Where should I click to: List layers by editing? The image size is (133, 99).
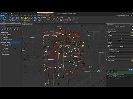(x=10, y=29)
